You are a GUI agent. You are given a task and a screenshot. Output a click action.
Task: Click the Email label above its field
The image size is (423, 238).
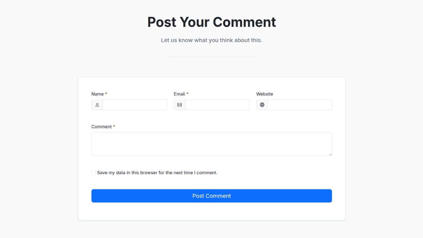point(179,94)
